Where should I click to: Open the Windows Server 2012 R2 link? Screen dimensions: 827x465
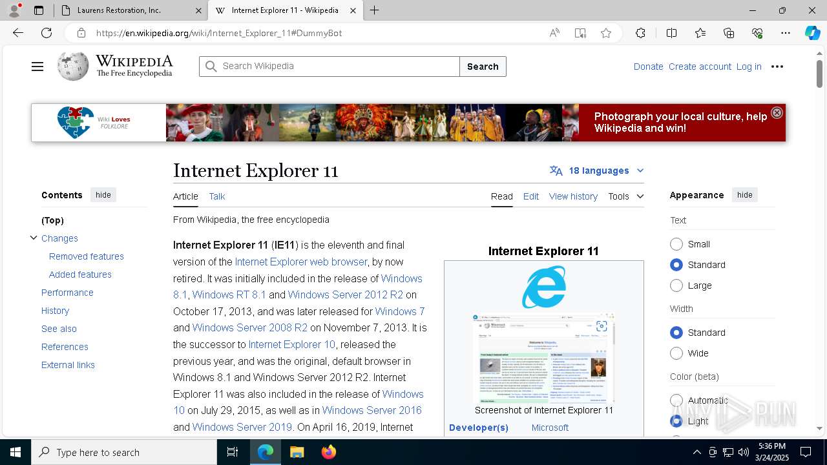coord(346,294)
